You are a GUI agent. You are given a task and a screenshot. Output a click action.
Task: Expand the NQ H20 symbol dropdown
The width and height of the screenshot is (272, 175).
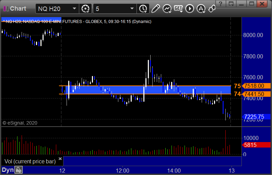[74, 9]
